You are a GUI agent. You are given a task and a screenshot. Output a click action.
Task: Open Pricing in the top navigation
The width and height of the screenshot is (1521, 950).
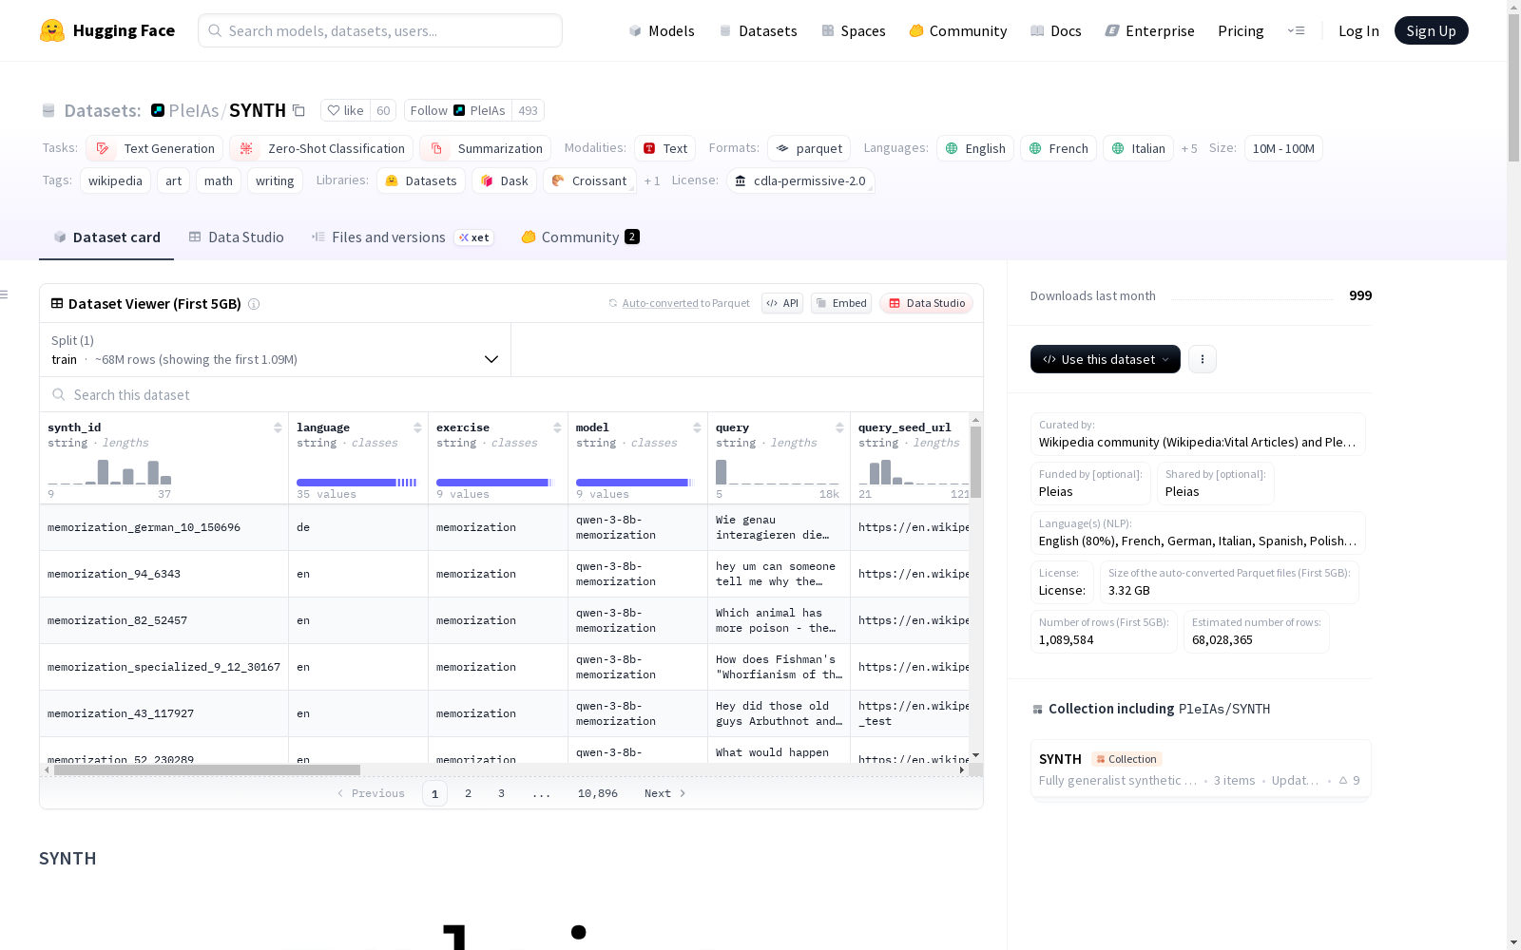click(1241, 30)
